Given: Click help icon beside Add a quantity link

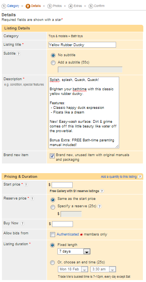Looking at the screenshot, I should pyautogui.click(x=140, y=177).
